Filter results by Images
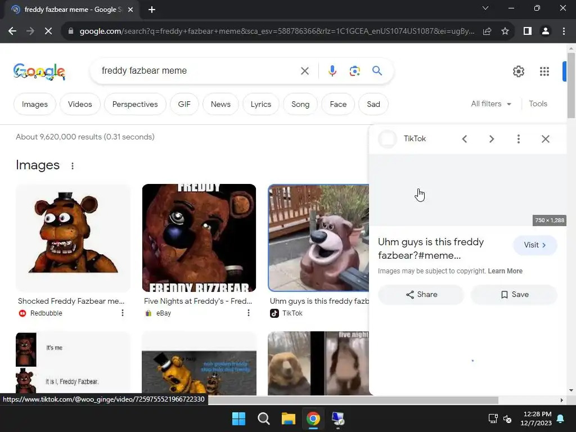Image resolution: width=576 pixels, height=432 pixels. pyautogui.click(x=34, y=104)
